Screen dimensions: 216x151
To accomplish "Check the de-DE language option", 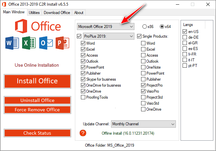I will click(x=185, y=37).
